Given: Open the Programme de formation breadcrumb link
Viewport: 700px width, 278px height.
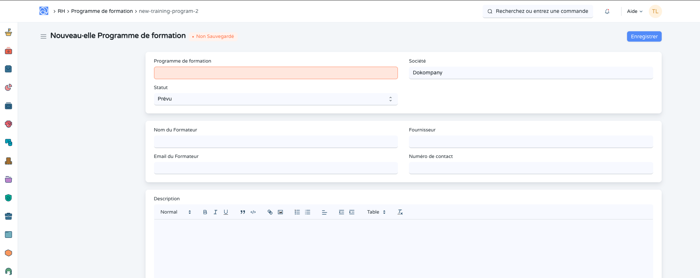Looking at the screenshot, I should [x=102, y=11].
